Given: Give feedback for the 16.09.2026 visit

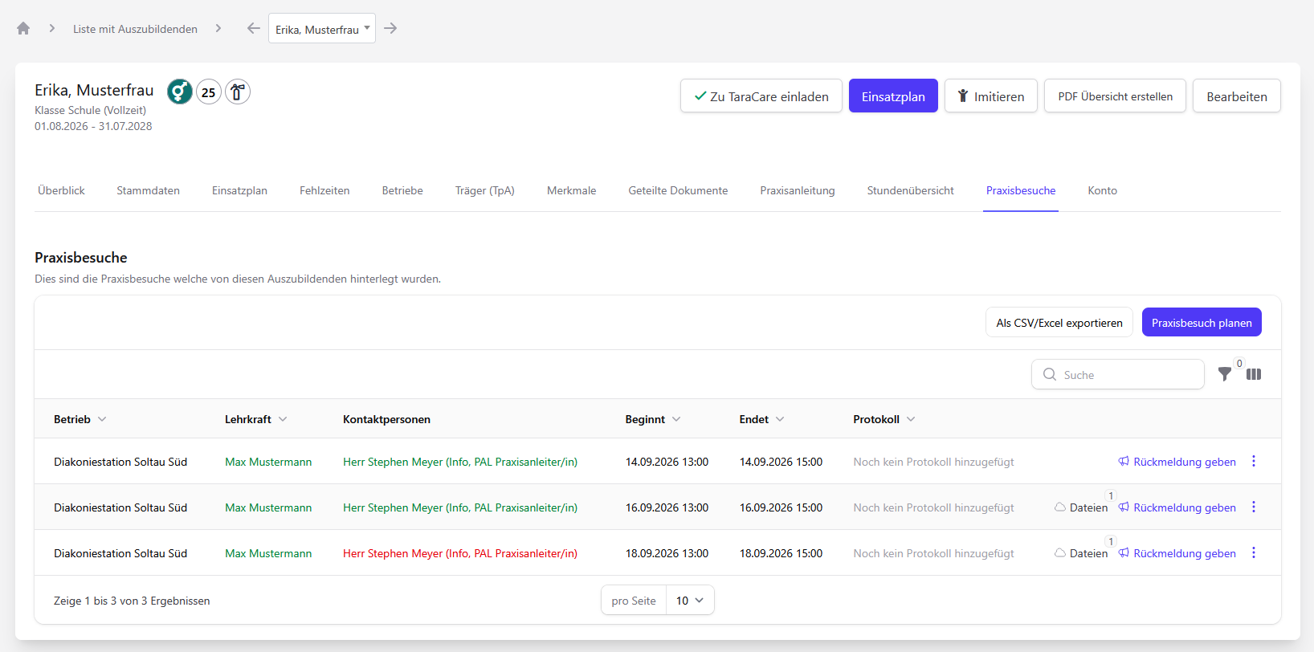Looking at the screenshot, I should pos(1177,507).
